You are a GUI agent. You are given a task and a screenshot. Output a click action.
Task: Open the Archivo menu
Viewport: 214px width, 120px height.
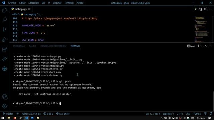(12, 3)
